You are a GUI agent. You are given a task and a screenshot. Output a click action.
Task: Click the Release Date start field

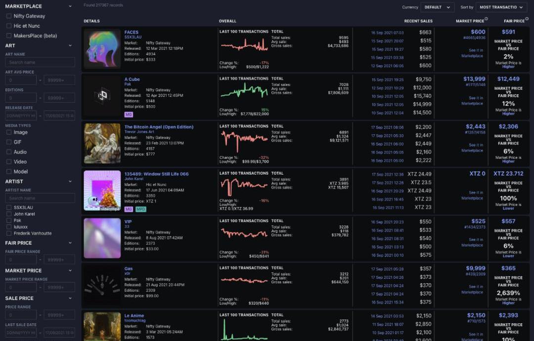pos(21,115)
